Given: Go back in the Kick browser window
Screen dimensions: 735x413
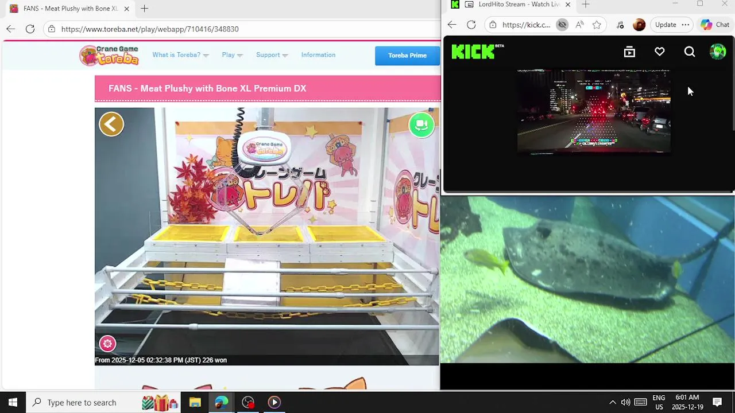Looking at the screenshot, I should pyautogui.click(x=452, y=25).
